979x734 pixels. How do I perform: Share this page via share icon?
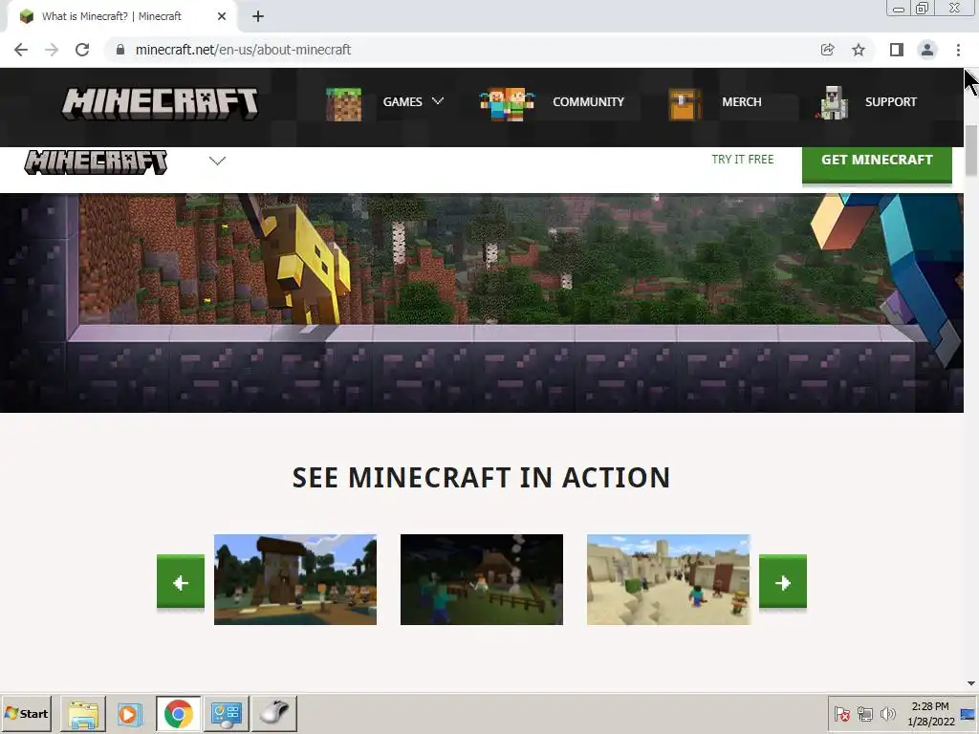[827, 50]
